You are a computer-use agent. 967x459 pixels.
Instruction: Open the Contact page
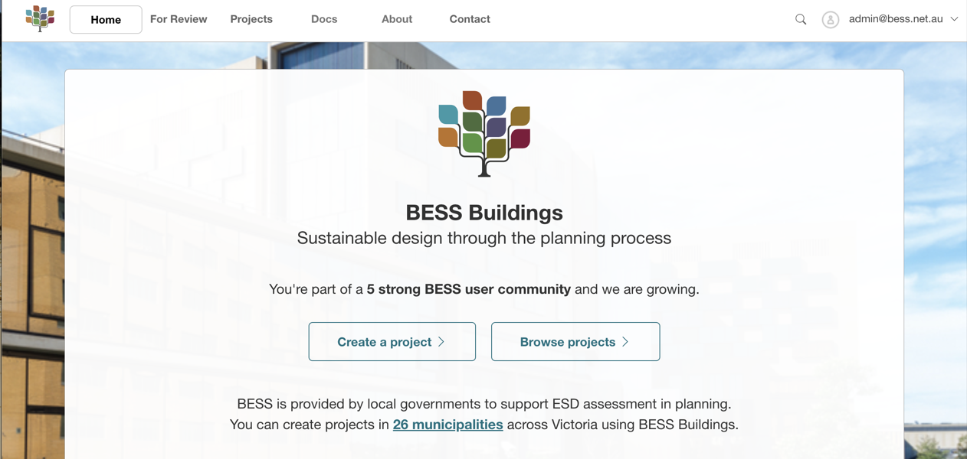(470, 19)
